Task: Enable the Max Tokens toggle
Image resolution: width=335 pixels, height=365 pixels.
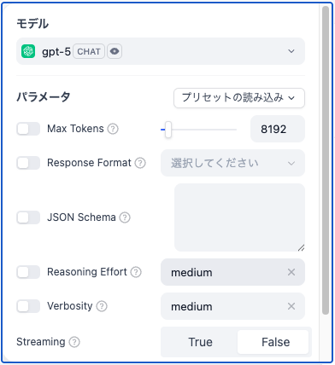Action: click(28, 129)
